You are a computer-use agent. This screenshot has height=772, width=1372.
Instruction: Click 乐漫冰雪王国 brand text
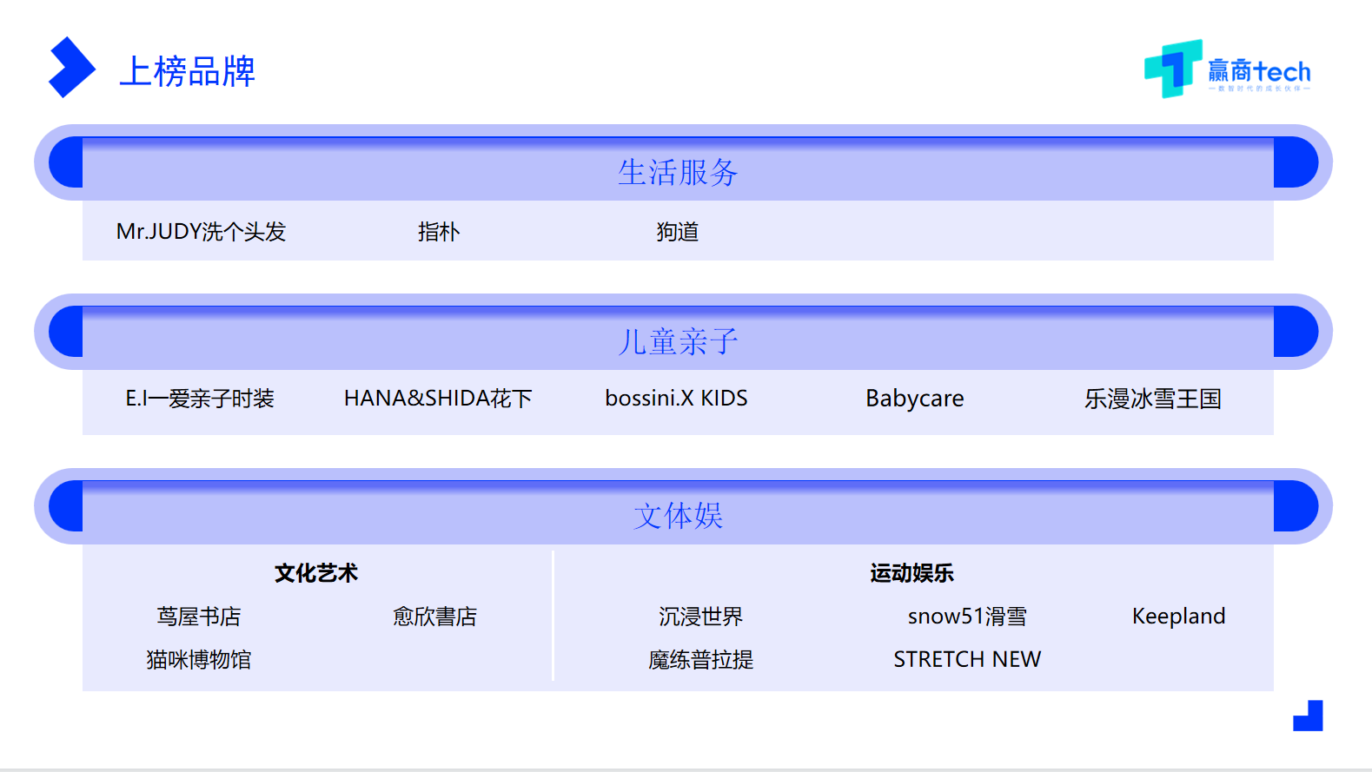1153,399
